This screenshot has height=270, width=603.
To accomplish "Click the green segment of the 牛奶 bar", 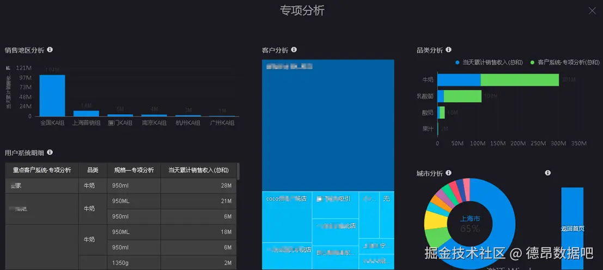I will coord(520,80).
